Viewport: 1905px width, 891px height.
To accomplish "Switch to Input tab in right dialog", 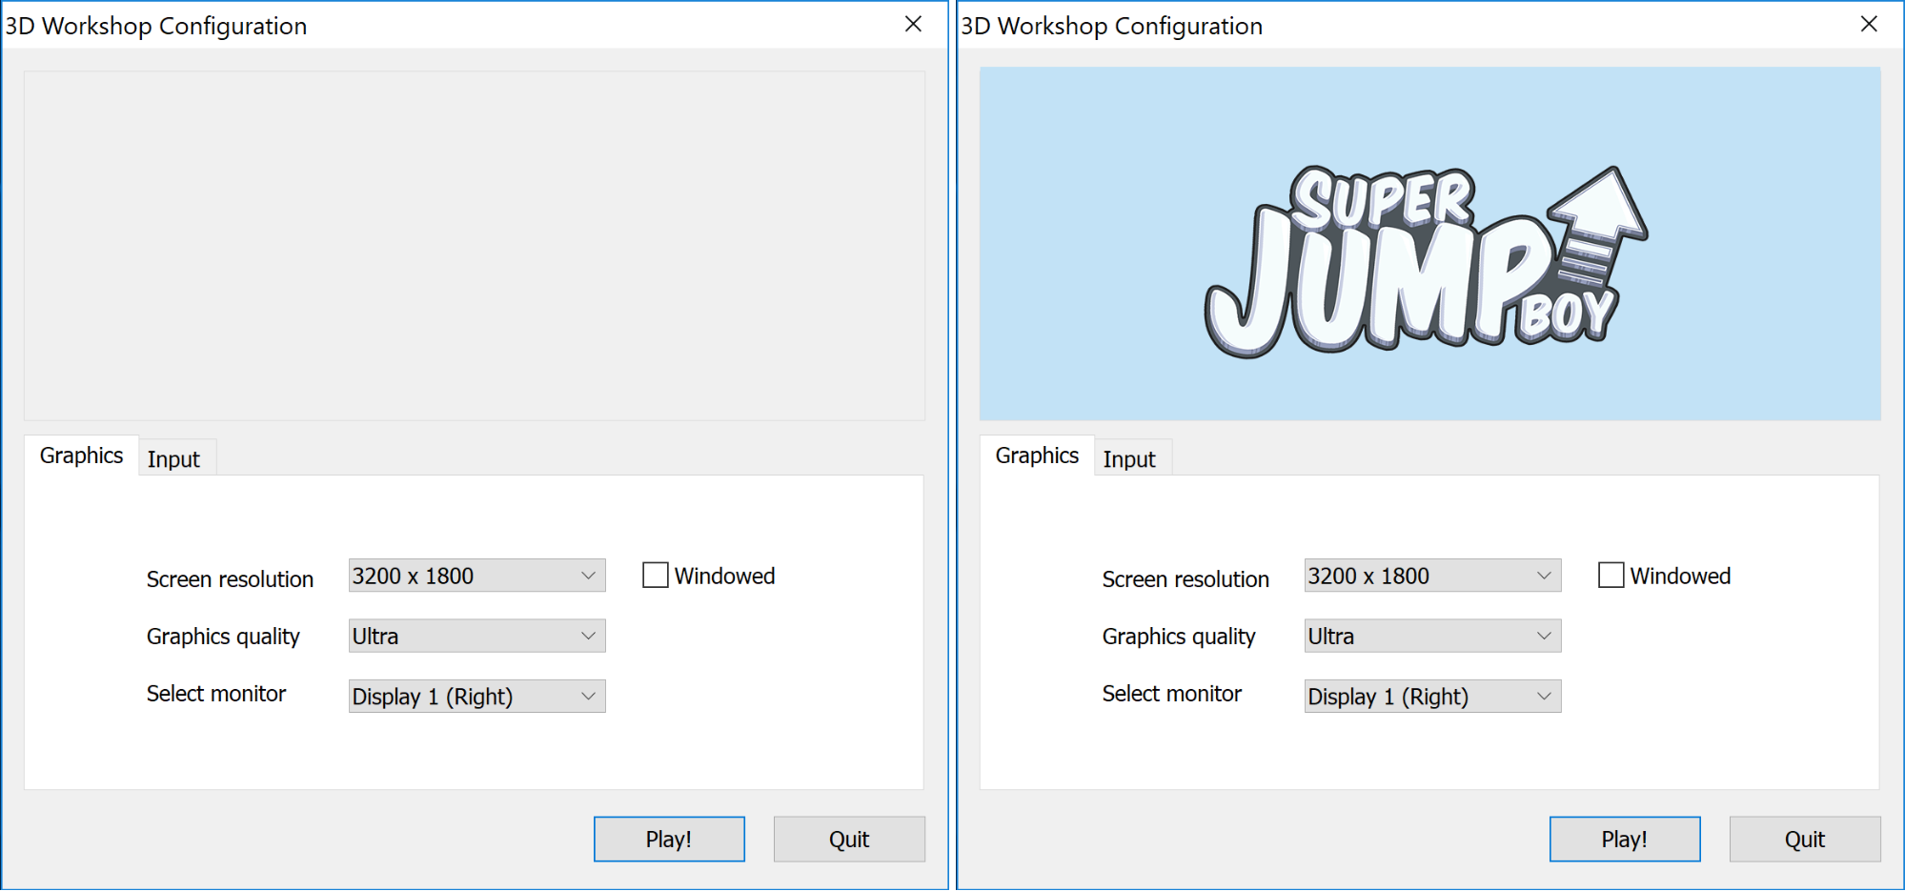I will 1129,459.
